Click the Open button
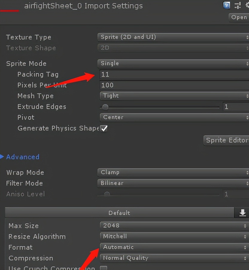Screen dimensions: 249x270 [239, 17]
